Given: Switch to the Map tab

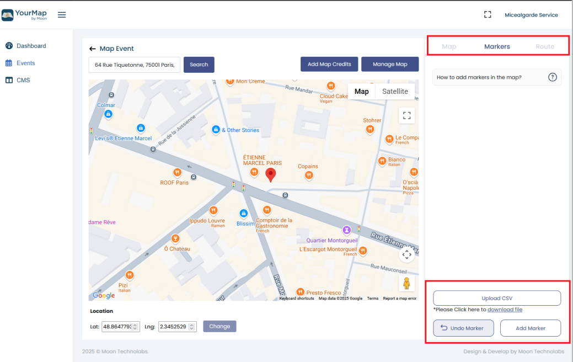Looking at the screenshot, I should pyautogui.click(x=449, y=47).
